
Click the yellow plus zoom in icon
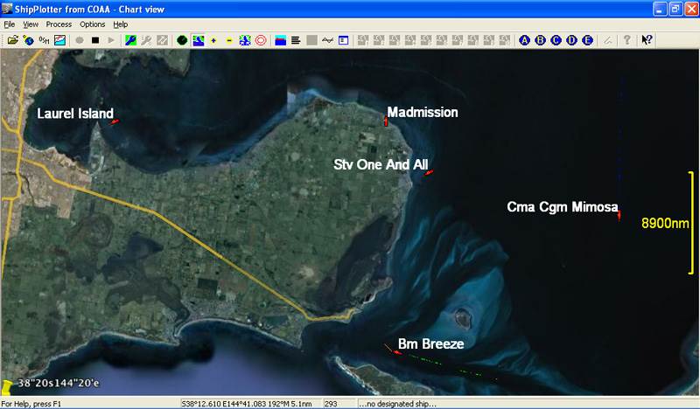pos(213,40)
